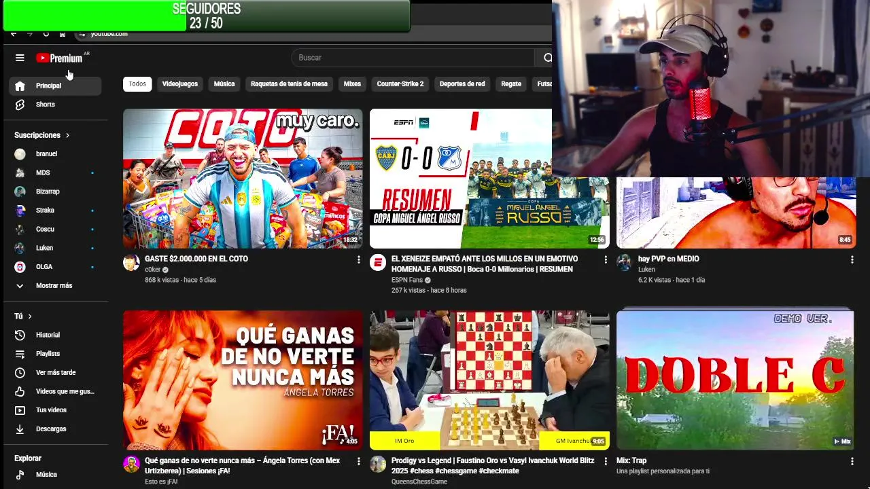Select Deportes de red chip

tap(462, 84)
